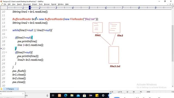The height and width of the screenshot is (98, 174).
Task: Click the microphone icon in taskbar search
Action: [47, 96]
